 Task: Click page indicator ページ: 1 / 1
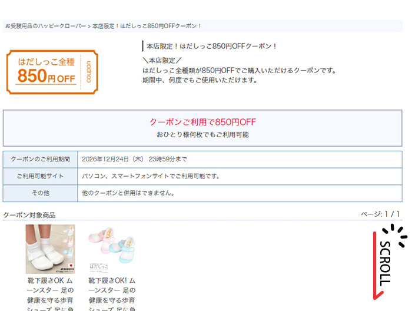[x=380, y=214]
